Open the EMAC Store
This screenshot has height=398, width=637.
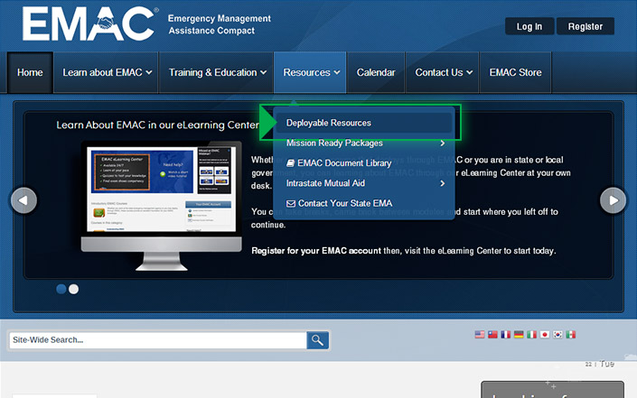coord(515,72)
